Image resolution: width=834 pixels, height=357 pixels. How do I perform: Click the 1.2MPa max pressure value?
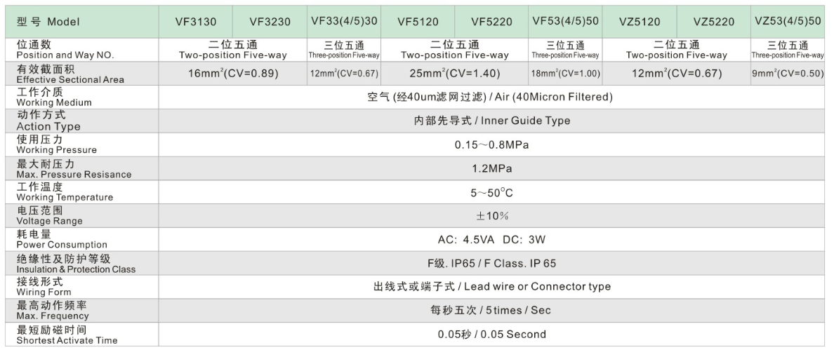[x=491, y=169]
